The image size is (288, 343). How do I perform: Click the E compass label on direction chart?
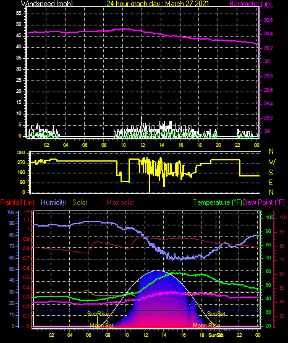[x=271, y=183]
